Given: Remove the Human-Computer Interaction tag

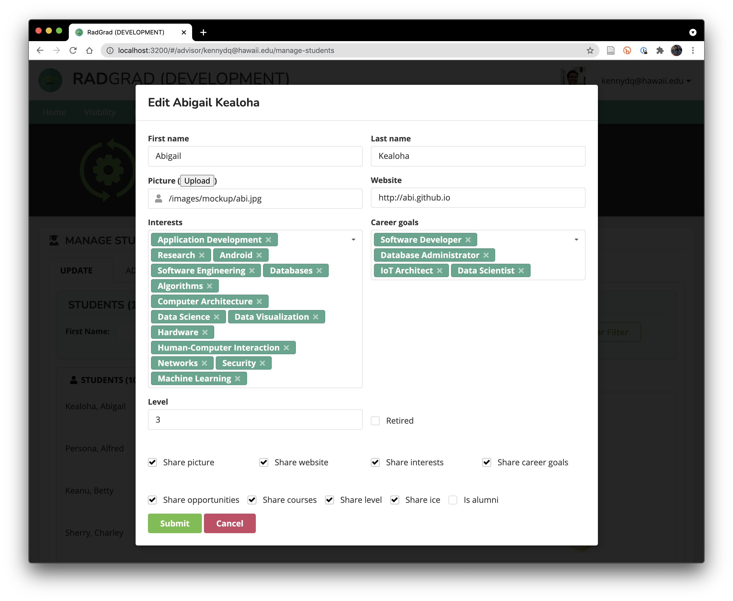Looking at the screenshot, I should pos(286,348).
